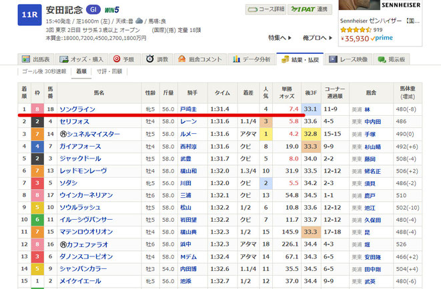The width and height of the screenshot is (441, 289).
Task: Click the green speech bubble icon on 掲示板
Action: [x=382, y=59]
